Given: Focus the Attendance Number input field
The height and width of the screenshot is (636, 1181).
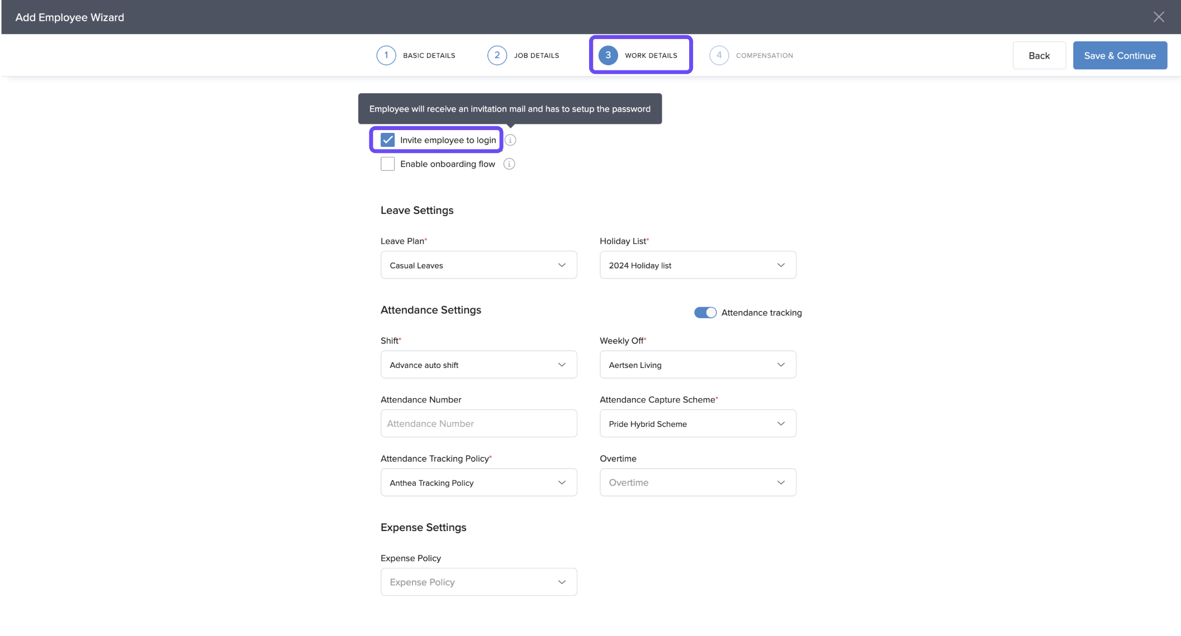Looking at the screenshot, I should 478,424.
